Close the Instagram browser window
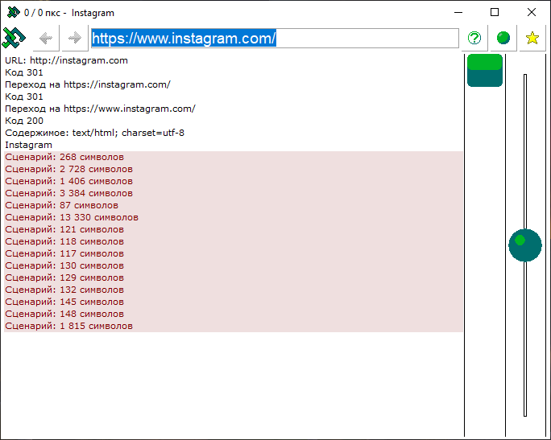The width and height of the screenshot is (551, 440). coord(532,13)
